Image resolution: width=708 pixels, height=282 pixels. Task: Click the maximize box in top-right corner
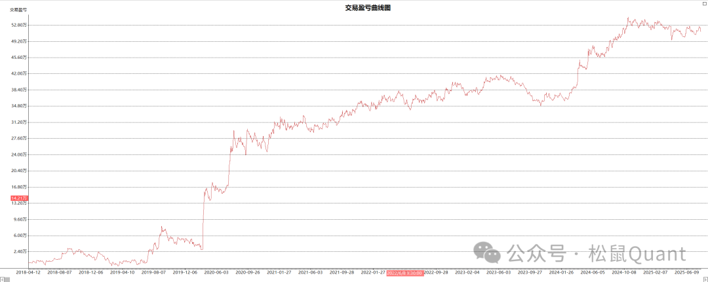(704, 4)
